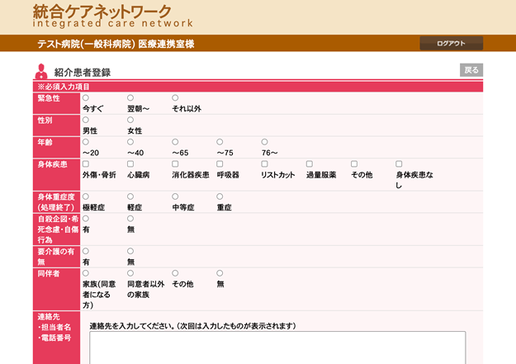Select 翌朝〜 urgency radio button

[130, 97]
